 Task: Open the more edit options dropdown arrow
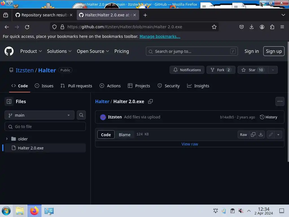point(278,134)
